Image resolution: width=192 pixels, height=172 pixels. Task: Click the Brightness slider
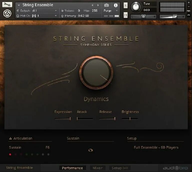pyautogui.click(x=130, y=119)
